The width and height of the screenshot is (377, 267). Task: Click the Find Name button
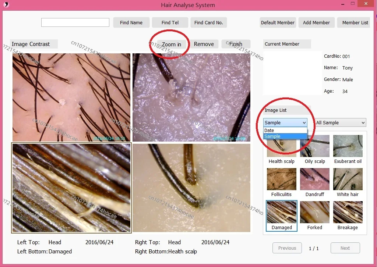pos(131,22)
